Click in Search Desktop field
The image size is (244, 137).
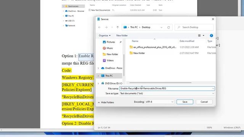[194, 27]
